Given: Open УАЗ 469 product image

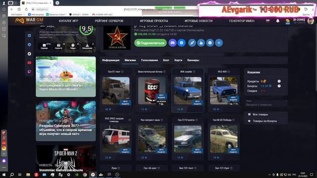Looking at the screenshot, I should click(224, 91).
